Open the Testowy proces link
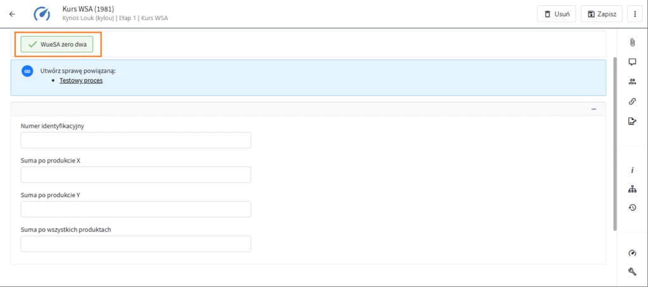 click(x=81, y=81)
